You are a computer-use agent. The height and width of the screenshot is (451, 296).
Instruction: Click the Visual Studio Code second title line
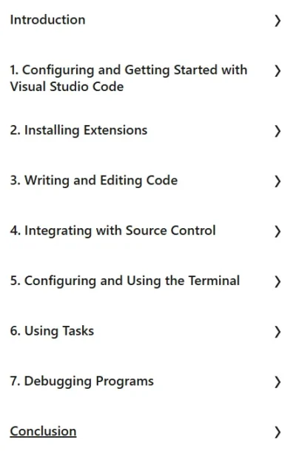click(67, 87)
